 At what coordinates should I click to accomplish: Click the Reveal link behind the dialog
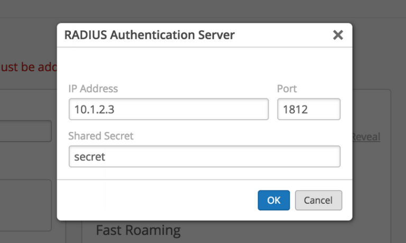click(x=366, y=137)
